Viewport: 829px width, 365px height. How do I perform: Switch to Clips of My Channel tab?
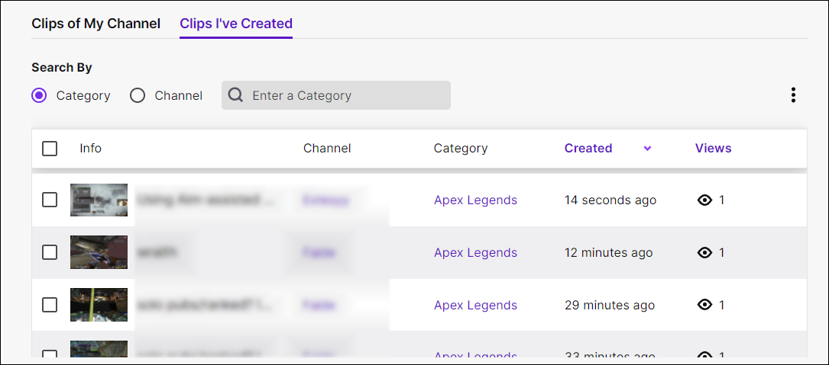pyautogui.click(x=96, y=24)
